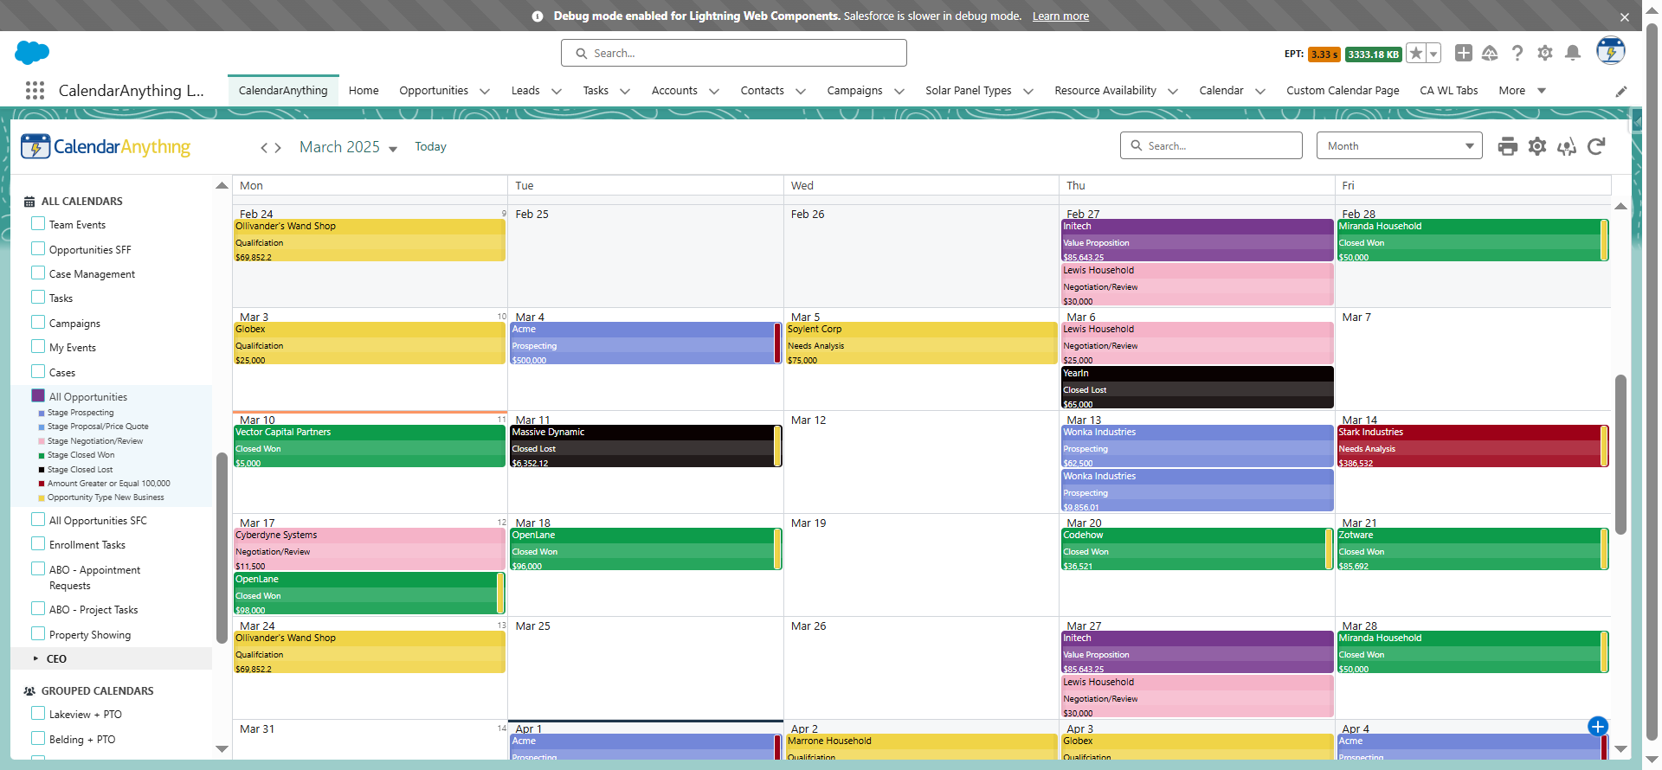
Task: Open the notifications bell
Action: [x=1573, y=54]
